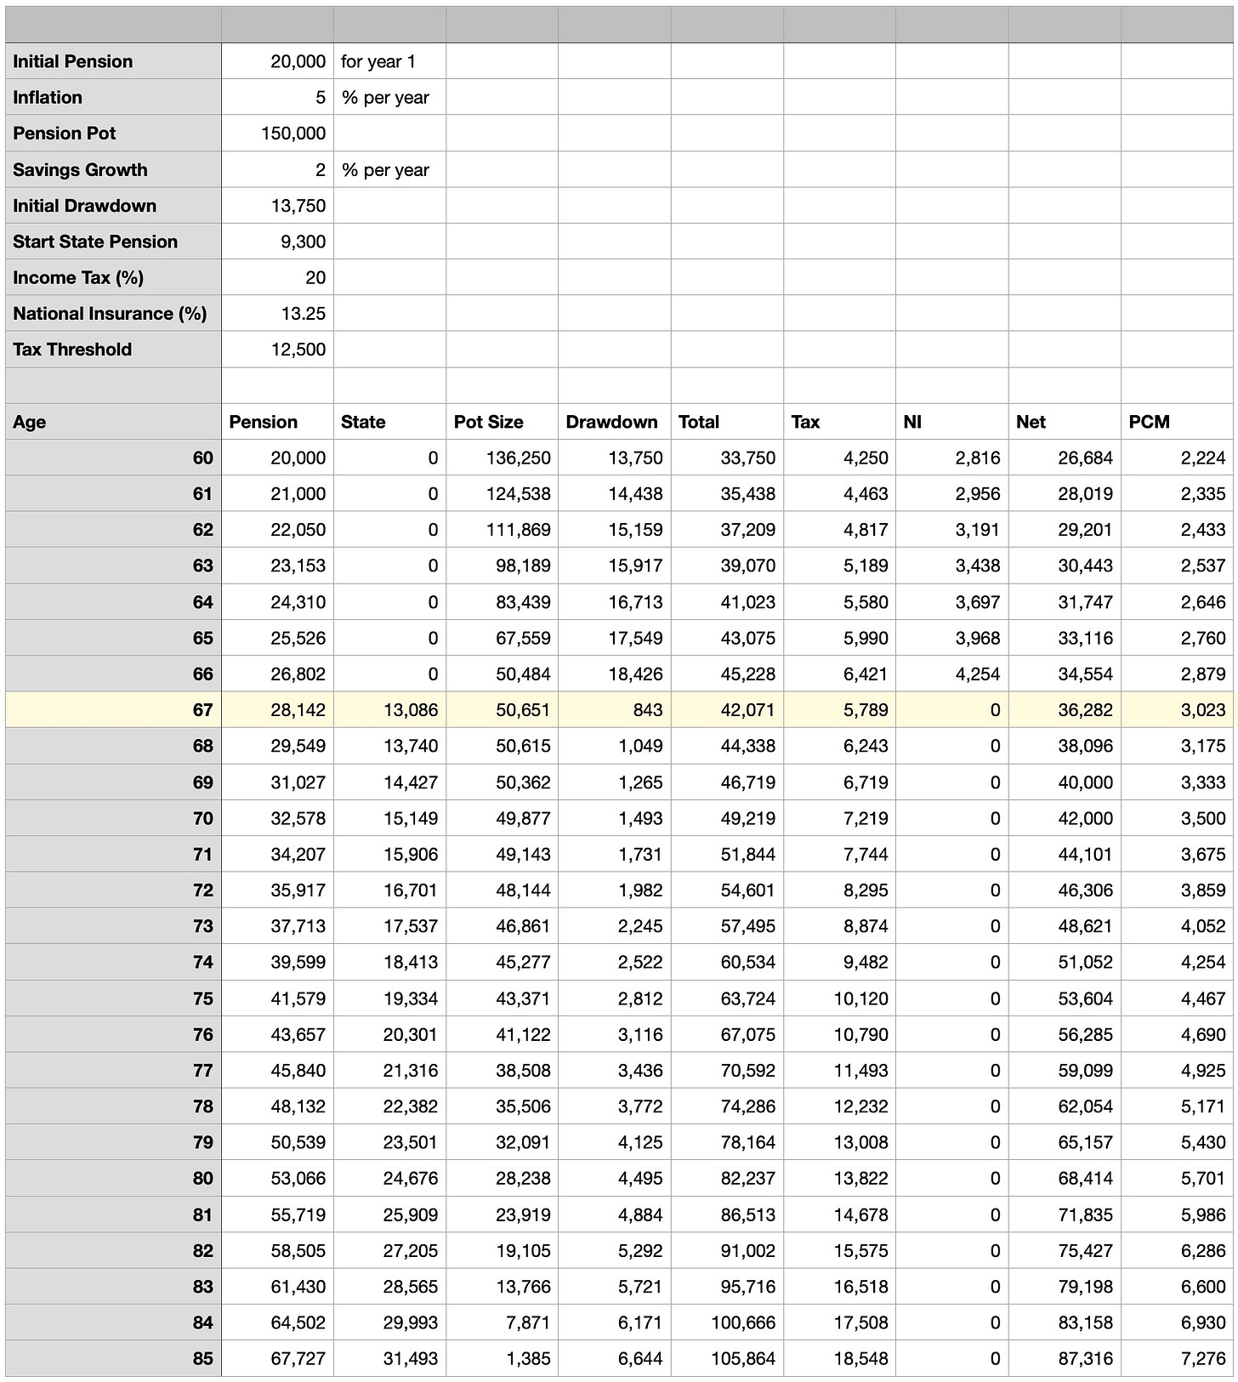Viewport: 1238px width, 1382px height.
Task: Select the Net column header
Action: click(1065, 422)
